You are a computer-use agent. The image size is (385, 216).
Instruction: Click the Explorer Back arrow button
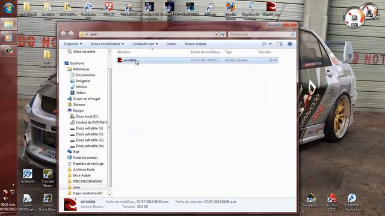click(63, 34)
